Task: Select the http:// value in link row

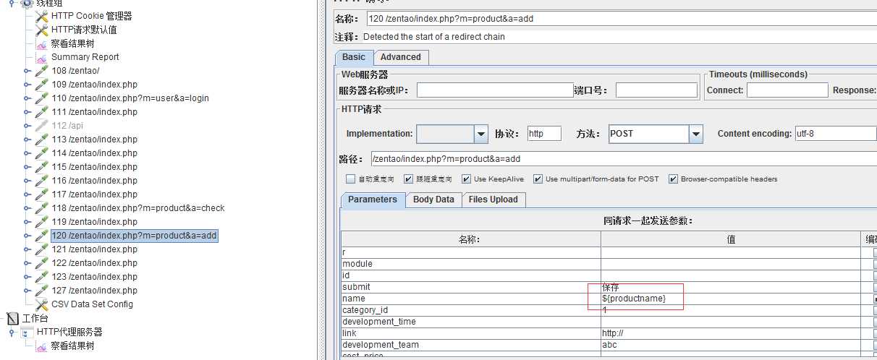Action: (732, 333)
